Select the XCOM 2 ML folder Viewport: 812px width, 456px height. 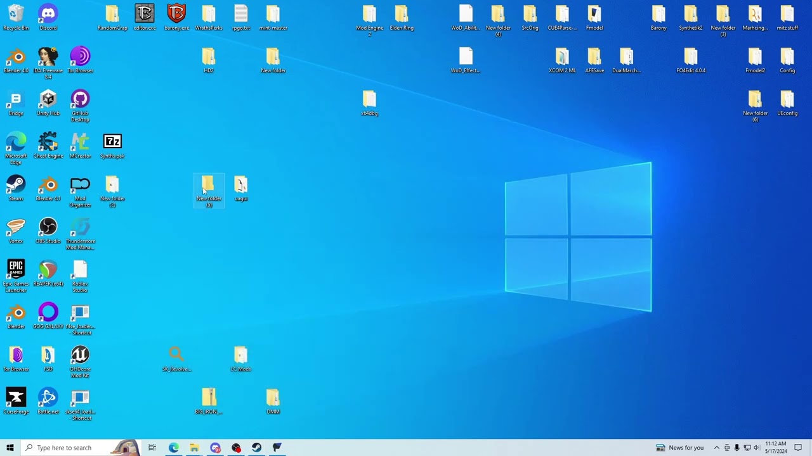(562, 61)
